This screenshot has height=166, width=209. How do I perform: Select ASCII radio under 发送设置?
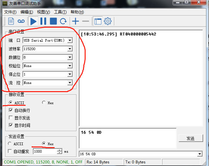[x=11, y=144]
